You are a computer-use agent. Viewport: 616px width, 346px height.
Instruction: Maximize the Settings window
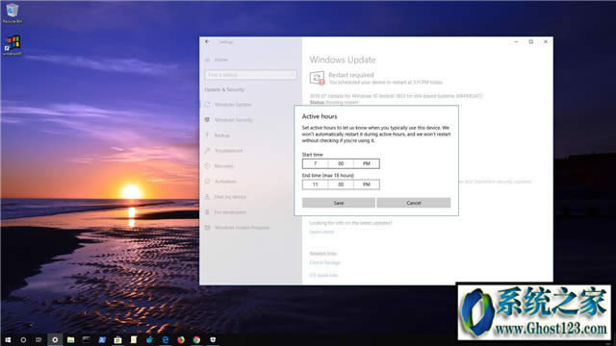[x=530, y=41]
